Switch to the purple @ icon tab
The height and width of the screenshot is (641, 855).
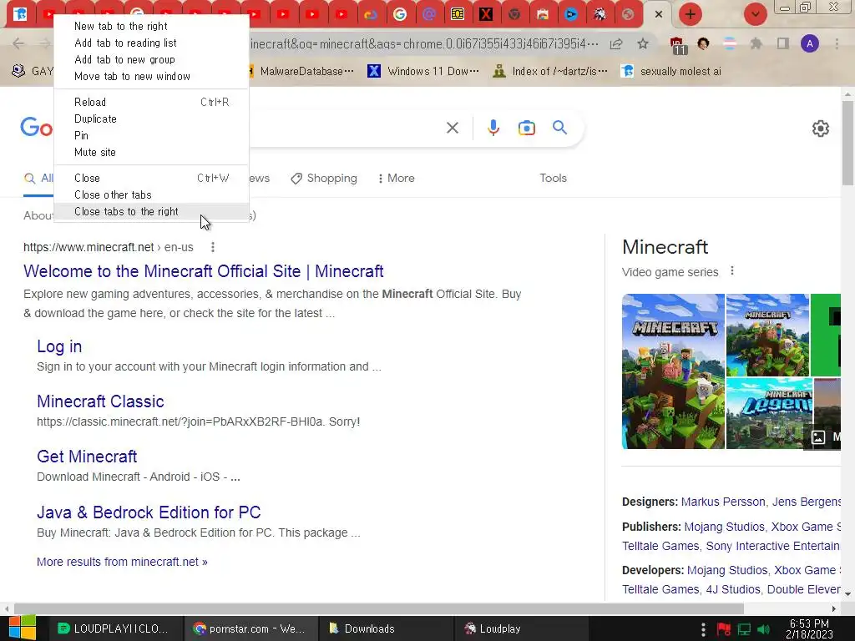428,14
